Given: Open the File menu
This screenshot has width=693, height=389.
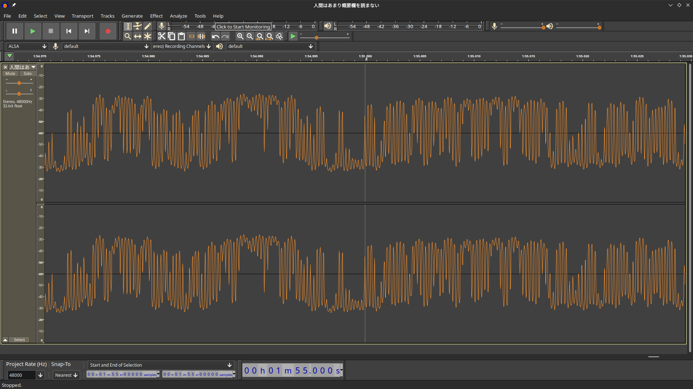Looking at the screenshot, I should (x=7, y=16).
